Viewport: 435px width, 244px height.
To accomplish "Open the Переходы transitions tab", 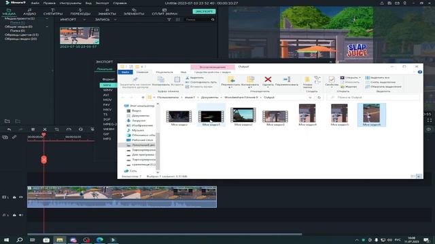I will click(x=80, y=12).
